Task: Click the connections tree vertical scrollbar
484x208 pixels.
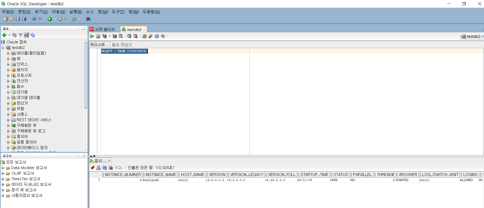Action: pyautogui.click(x=86, y=75)
